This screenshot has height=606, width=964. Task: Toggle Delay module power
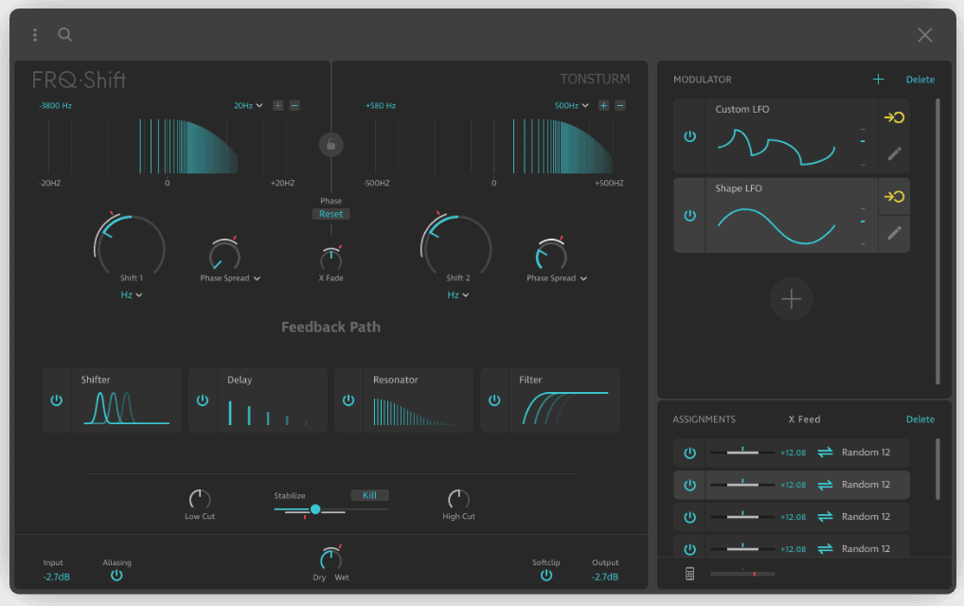click(x=203, y=401)
